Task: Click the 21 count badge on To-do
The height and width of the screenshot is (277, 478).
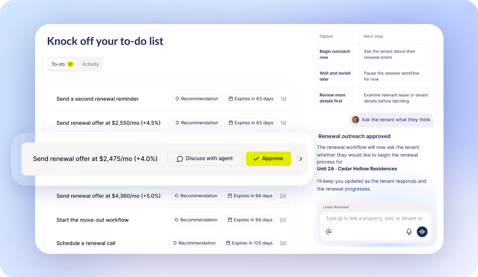Action: (x=70, y=64)
